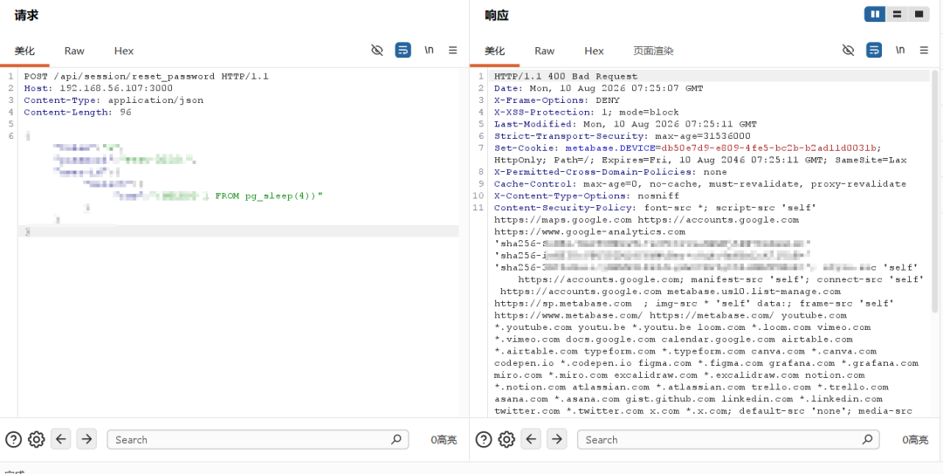Click the X-XSS-Protection header line
Image resolution: width=943 pixels, height=474 pixels.
click(587, 113)
